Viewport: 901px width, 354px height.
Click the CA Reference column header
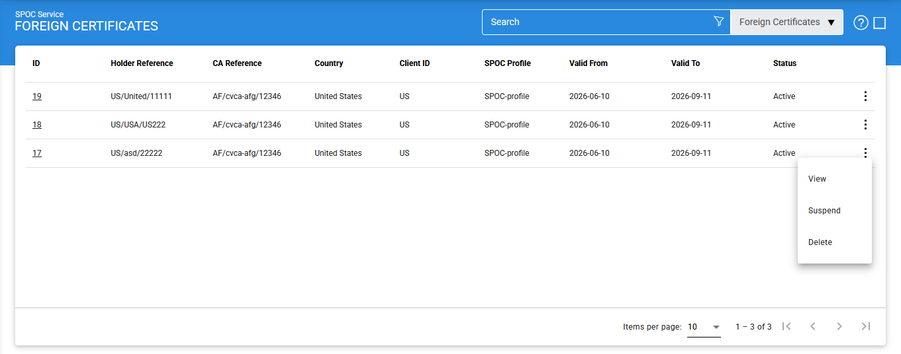(x=237, y=63)
